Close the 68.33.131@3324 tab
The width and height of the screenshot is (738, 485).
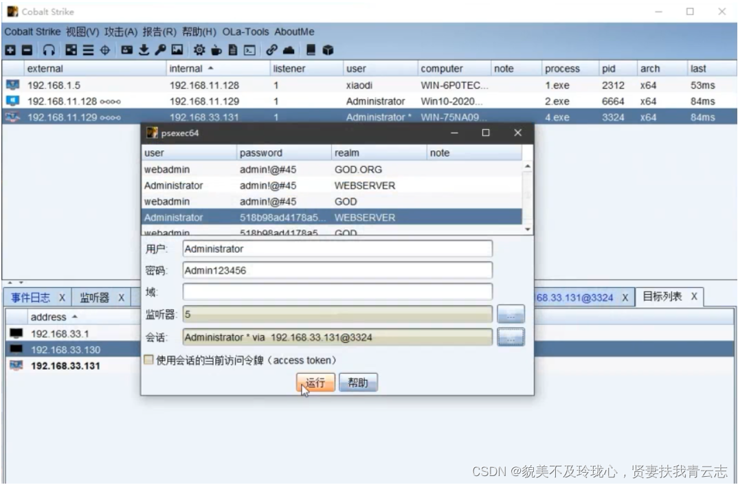point(625,297)
